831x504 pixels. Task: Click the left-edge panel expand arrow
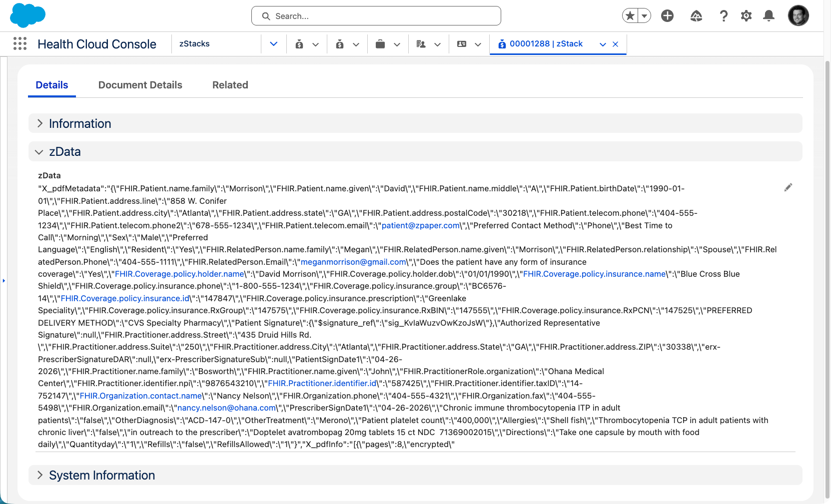tap(3, 281)
